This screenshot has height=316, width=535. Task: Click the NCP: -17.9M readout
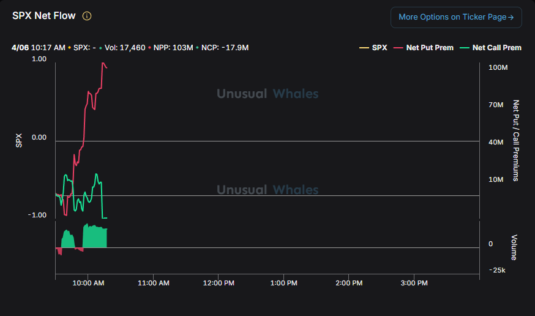click(x=225, y=48)
